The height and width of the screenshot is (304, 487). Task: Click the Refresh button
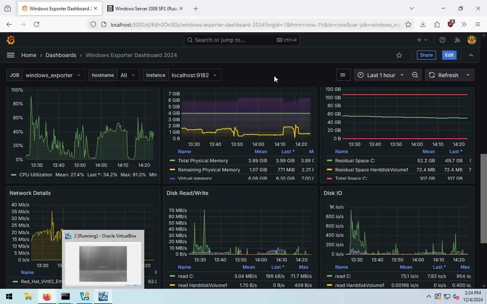point(444,75)
